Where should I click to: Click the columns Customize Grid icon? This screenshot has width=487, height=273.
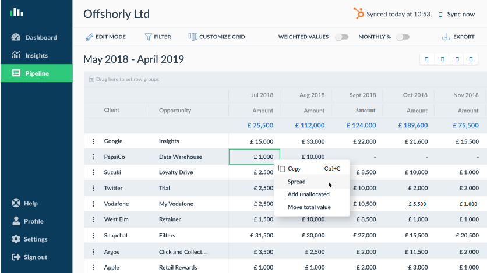point(193,37)
